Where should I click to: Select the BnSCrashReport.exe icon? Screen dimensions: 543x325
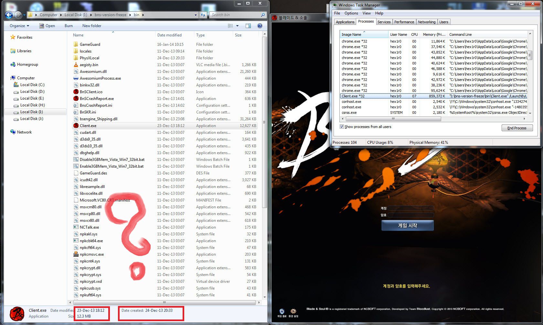(76, 98)
